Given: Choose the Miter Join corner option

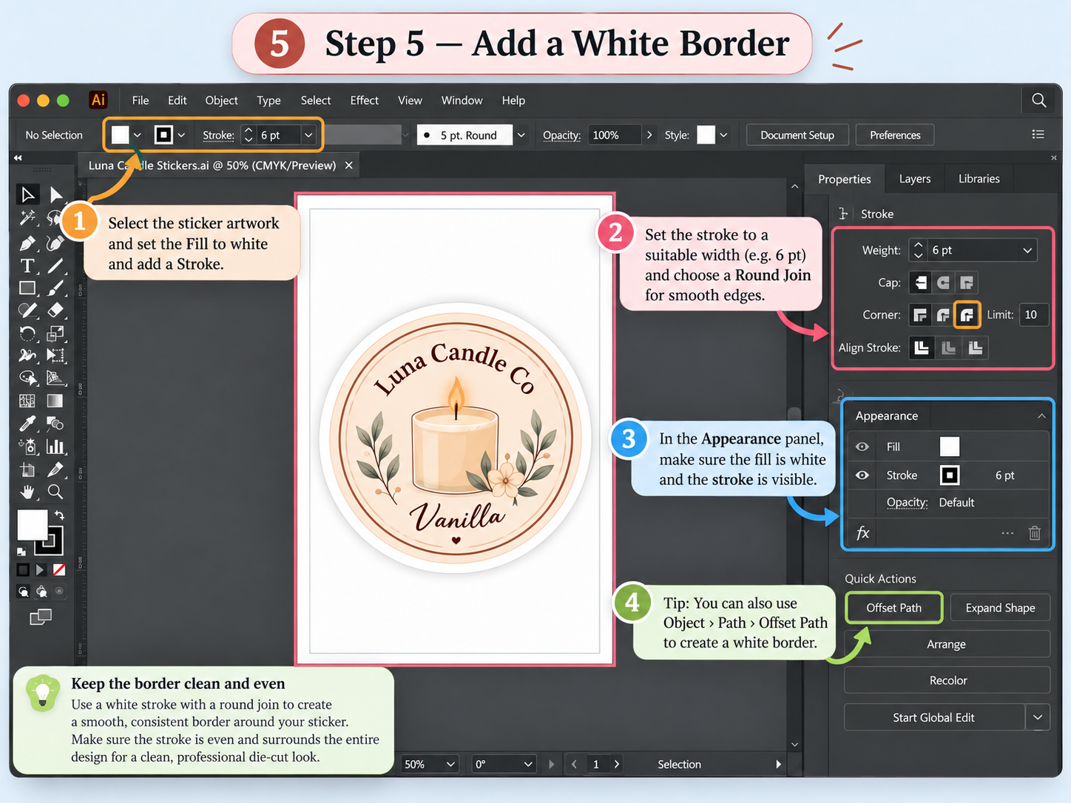Looking at the screenshot, I should click(x=920, y=315).
